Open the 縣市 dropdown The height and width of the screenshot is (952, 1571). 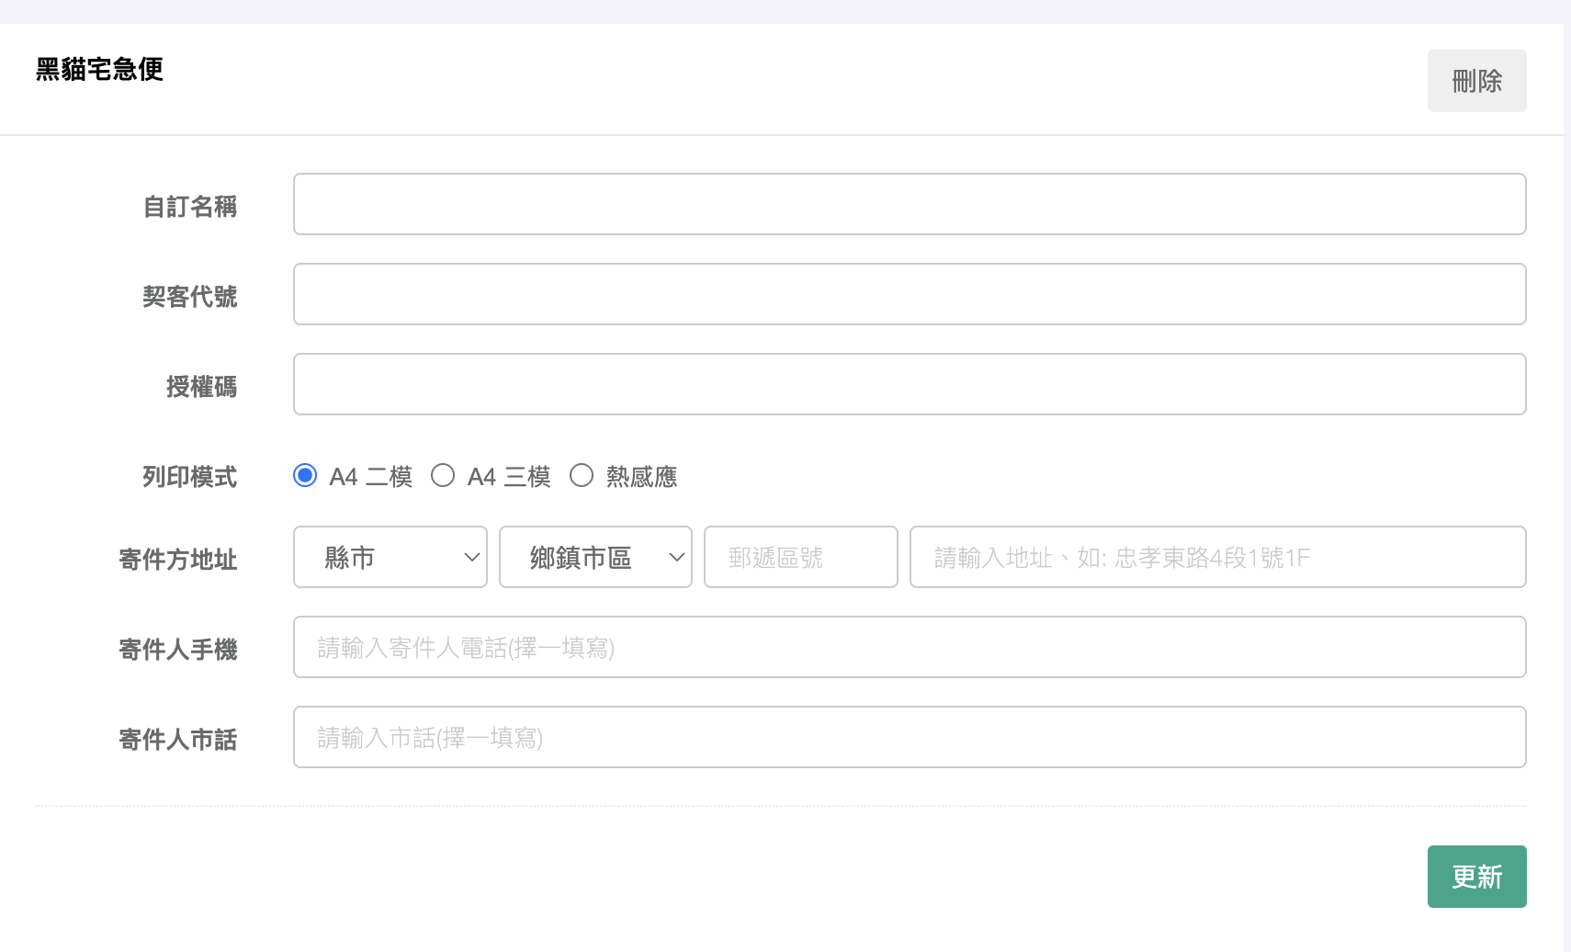[x=390, y=557]
